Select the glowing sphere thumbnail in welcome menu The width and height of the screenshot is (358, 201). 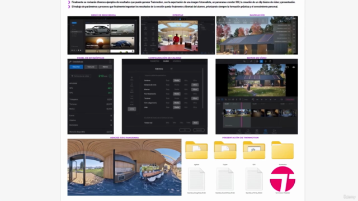tap(97, 43)
